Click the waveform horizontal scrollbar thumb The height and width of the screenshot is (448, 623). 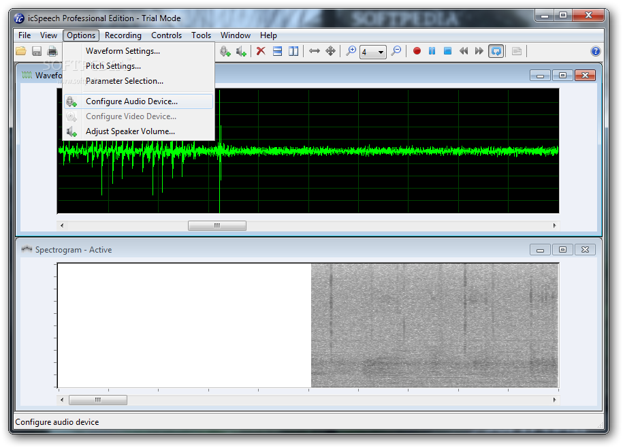pos(217,225)
